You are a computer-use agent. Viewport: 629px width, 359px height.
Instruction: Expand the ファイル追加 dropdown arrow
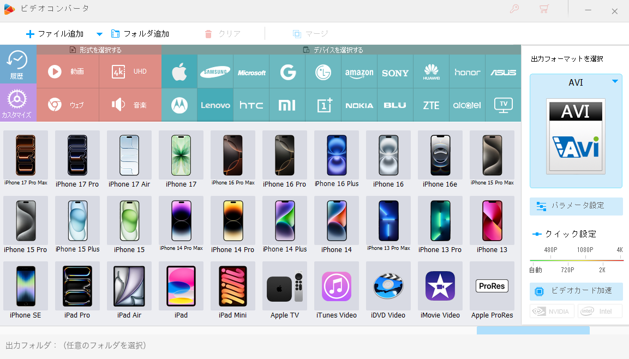coord(99,34)
